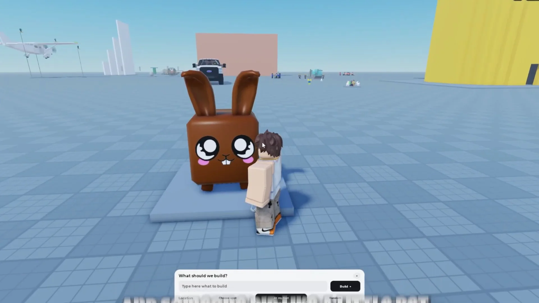Select 'Choose spot' location option
The height and width of the screenshot is (303, 539).
click(227, 298)
